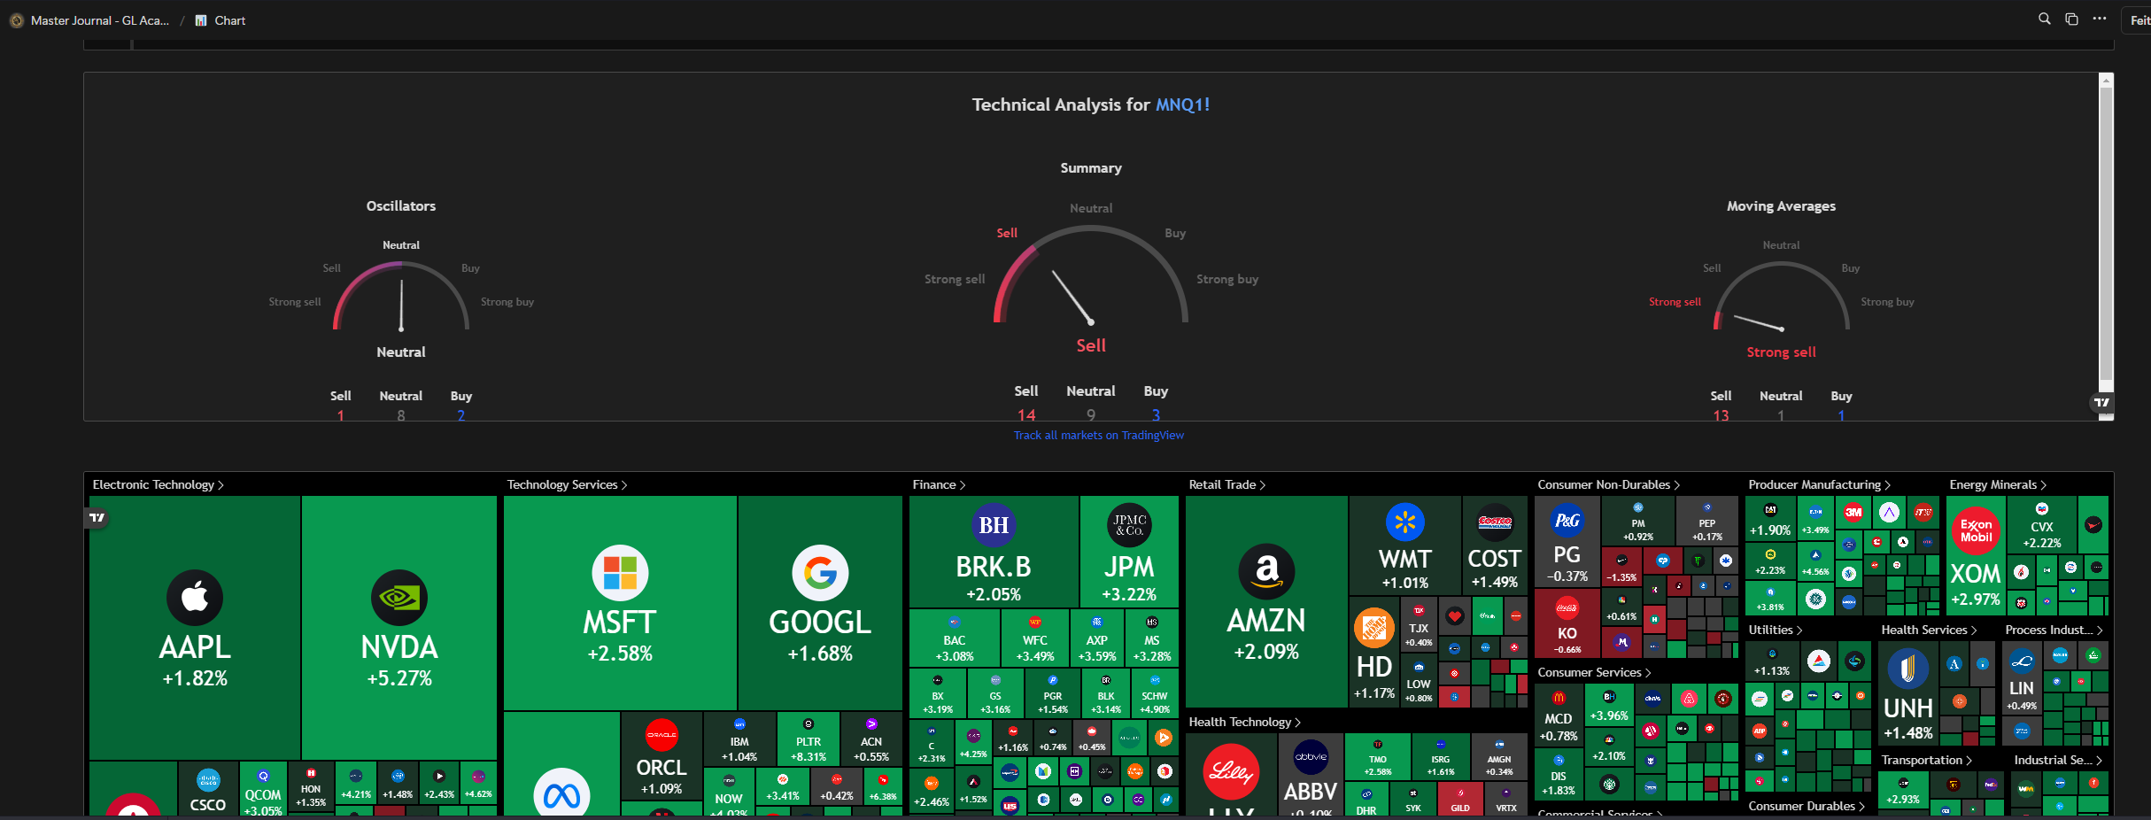Open the Energy Minerals sector header
2151x820 pixels.
[x=1998, y=484]
